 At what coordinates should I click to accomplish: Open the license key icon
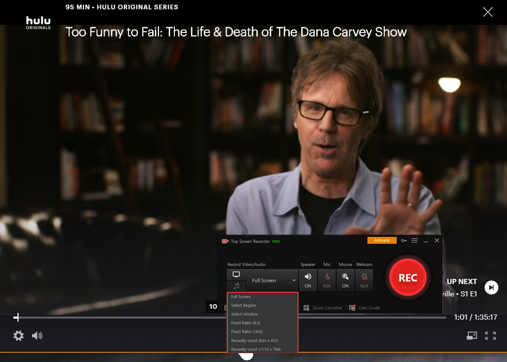pos(403,241)
